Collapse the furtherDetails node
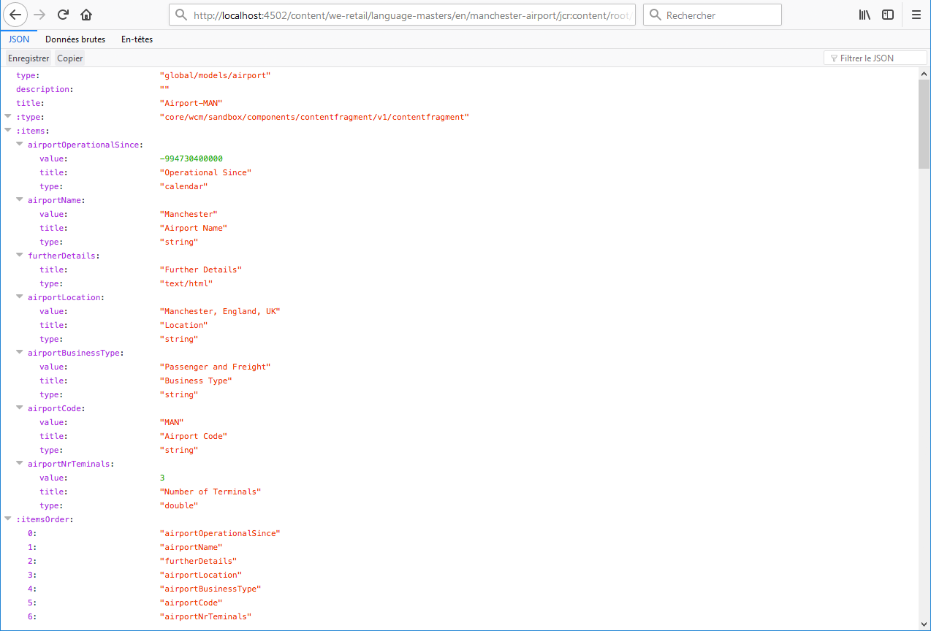 pos(20,256)
